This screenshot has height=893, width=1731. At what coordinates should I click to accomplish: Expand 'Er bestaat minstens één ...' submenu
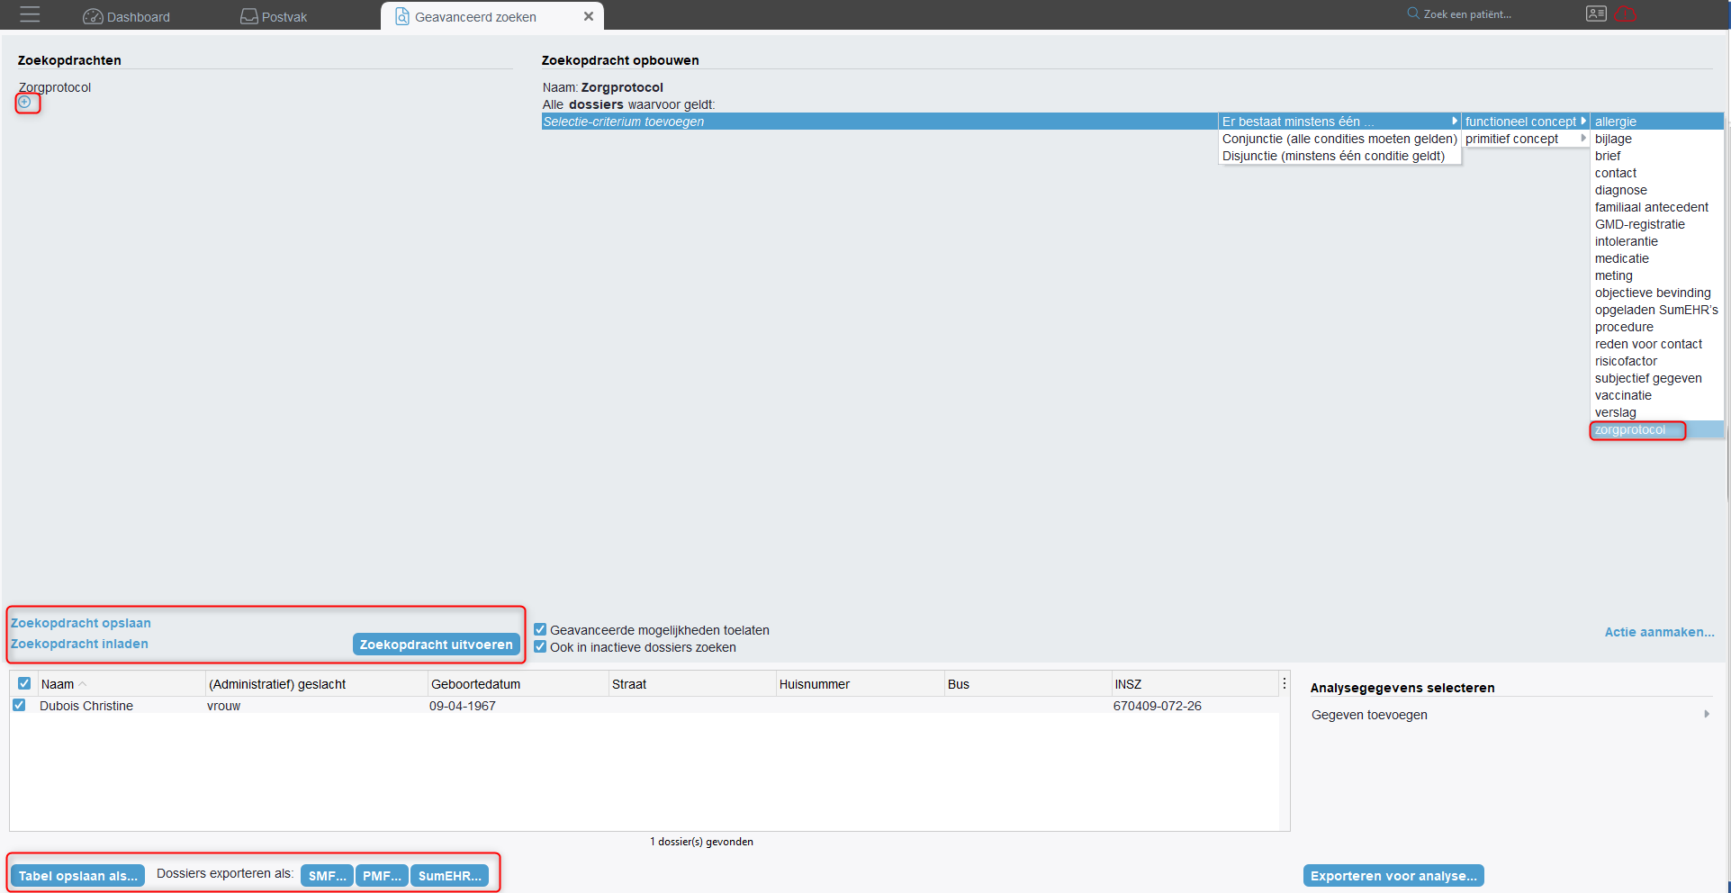[1339, 122]
